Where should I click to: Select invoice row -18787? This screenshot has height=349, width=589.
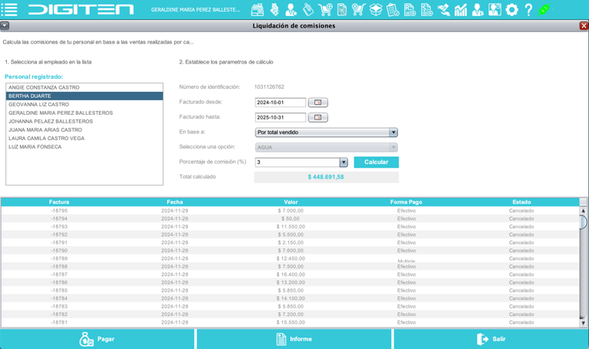pos(290,275)
